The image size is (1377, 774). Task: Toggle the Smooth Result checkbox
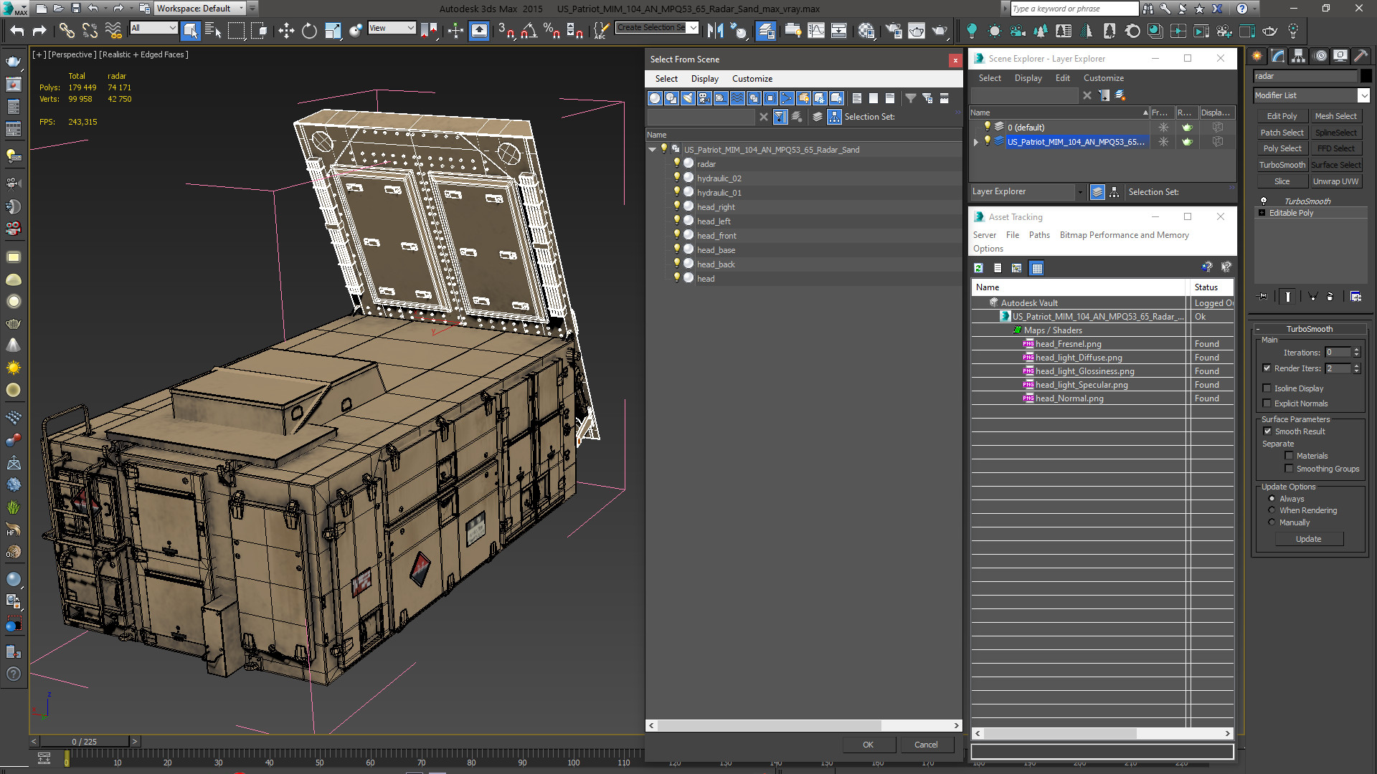click(1267, 431)
